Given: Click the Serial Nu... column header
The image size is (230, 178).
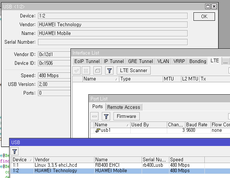Looking at the screenshot, I should (156, 160).
